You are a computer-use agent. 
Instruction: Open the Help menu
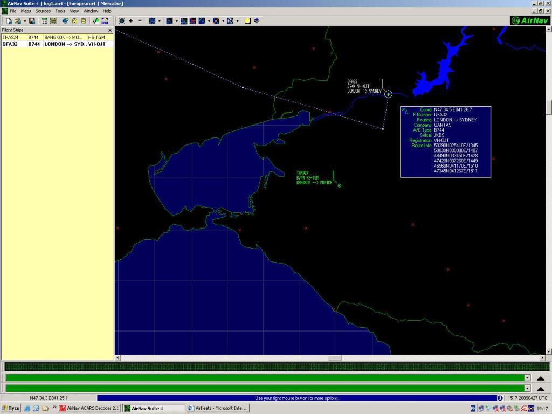coord(107,11)
